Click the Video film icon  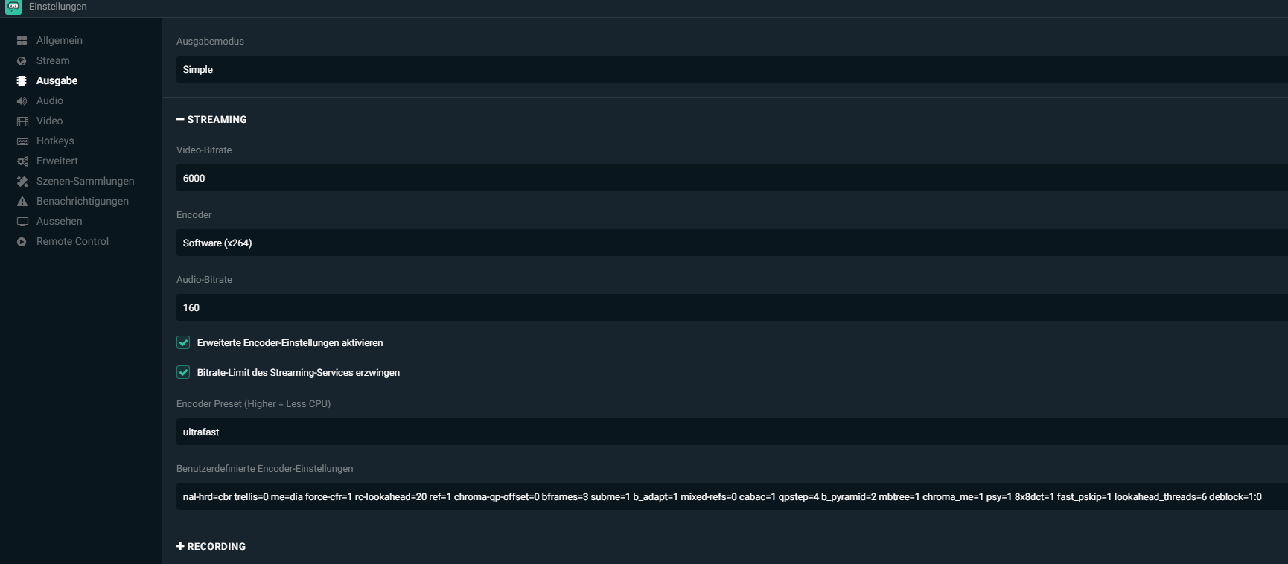click(x=22, y=121)
